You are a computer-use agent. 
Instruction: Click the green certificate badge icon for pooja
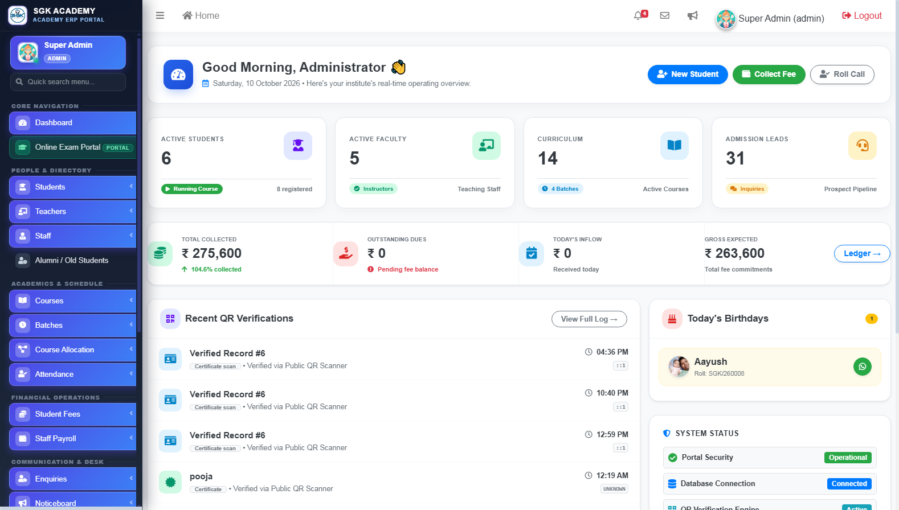coord(170,482)
